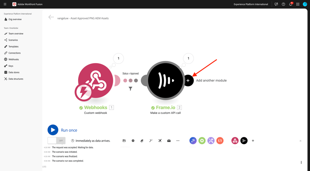Click the plus to add another module
310x171 pixels.
pos(188,80)
